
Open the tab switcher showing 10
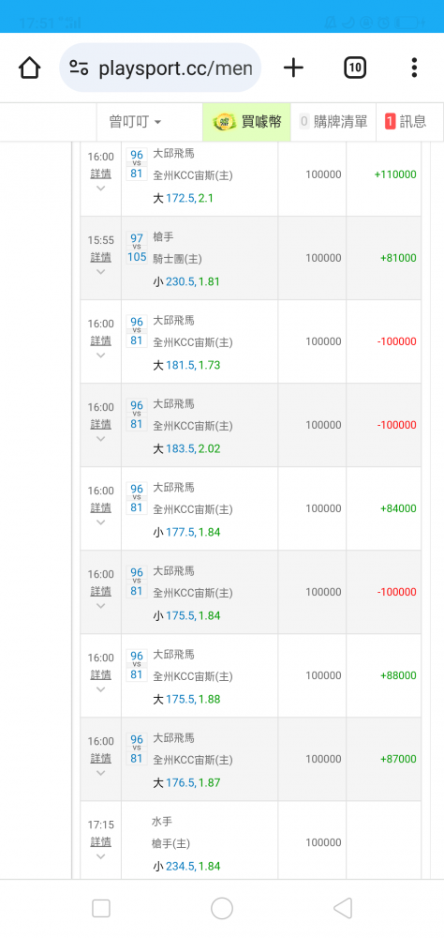(x=355, y=68)
